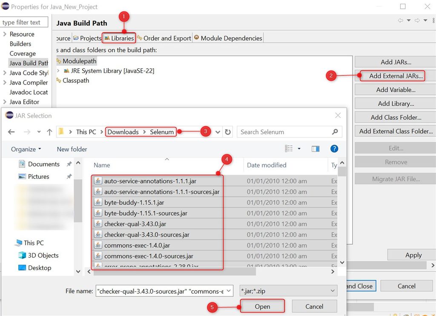
Task: Expand the Resource properties node
Action: point(5,34)
